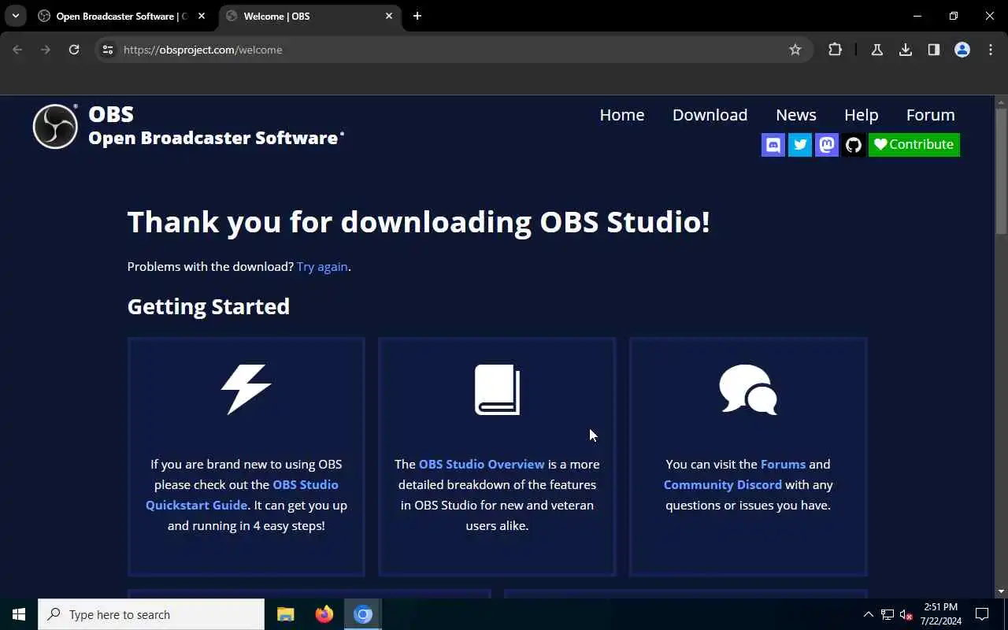Click the Try again download link
This screenshot has height=630, width=1008.
pyautogui.click(x=322, y=267)
